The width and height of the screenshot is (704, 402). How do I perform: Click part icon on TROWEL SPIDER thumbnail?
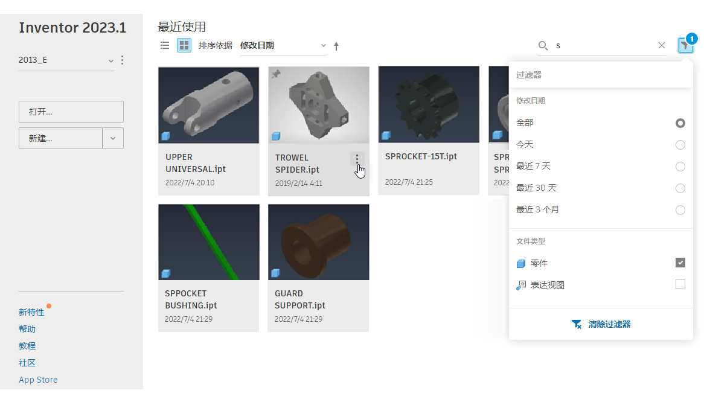pos(276,136)
